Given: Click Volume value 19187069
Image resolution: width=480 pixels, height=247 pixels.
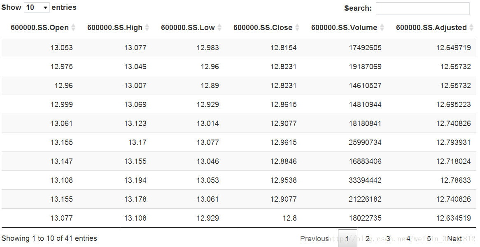Looking at the screenshot, I should click(x=365, y=67).
